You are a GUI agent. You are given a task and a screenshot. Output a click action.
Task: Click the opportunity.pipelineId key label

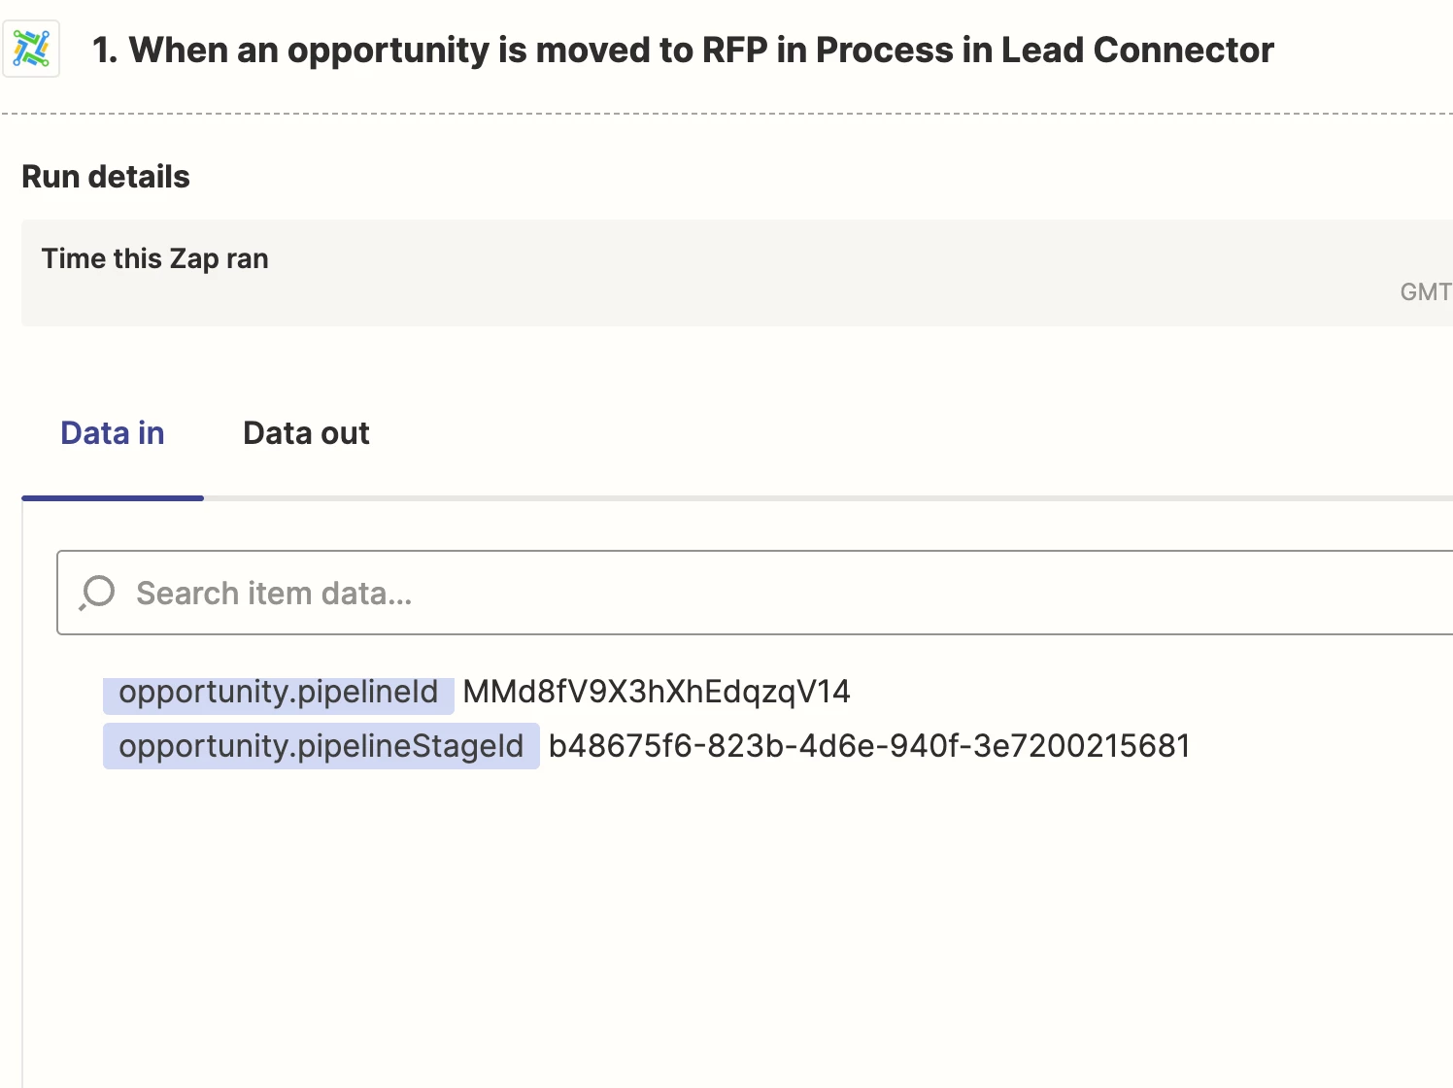tap(278, 692)
